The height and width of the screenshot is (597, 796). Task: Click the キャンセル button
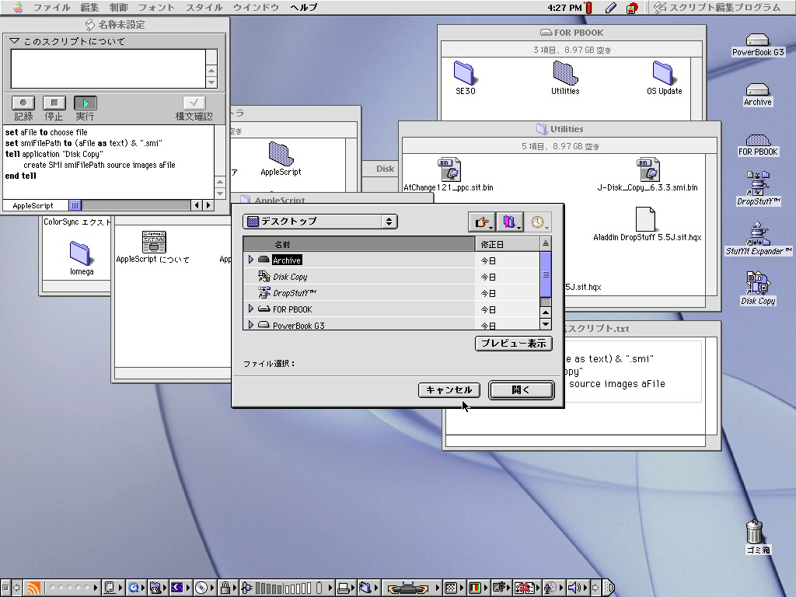point(449,390)
